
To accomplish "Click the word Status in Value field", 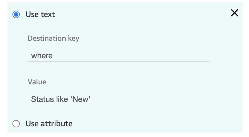I will pos(40,99).
